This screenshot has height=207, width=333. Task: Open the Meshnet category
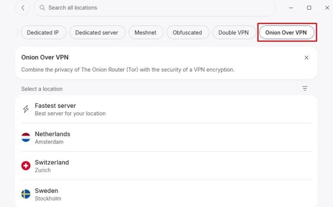[x=146, y=32]
